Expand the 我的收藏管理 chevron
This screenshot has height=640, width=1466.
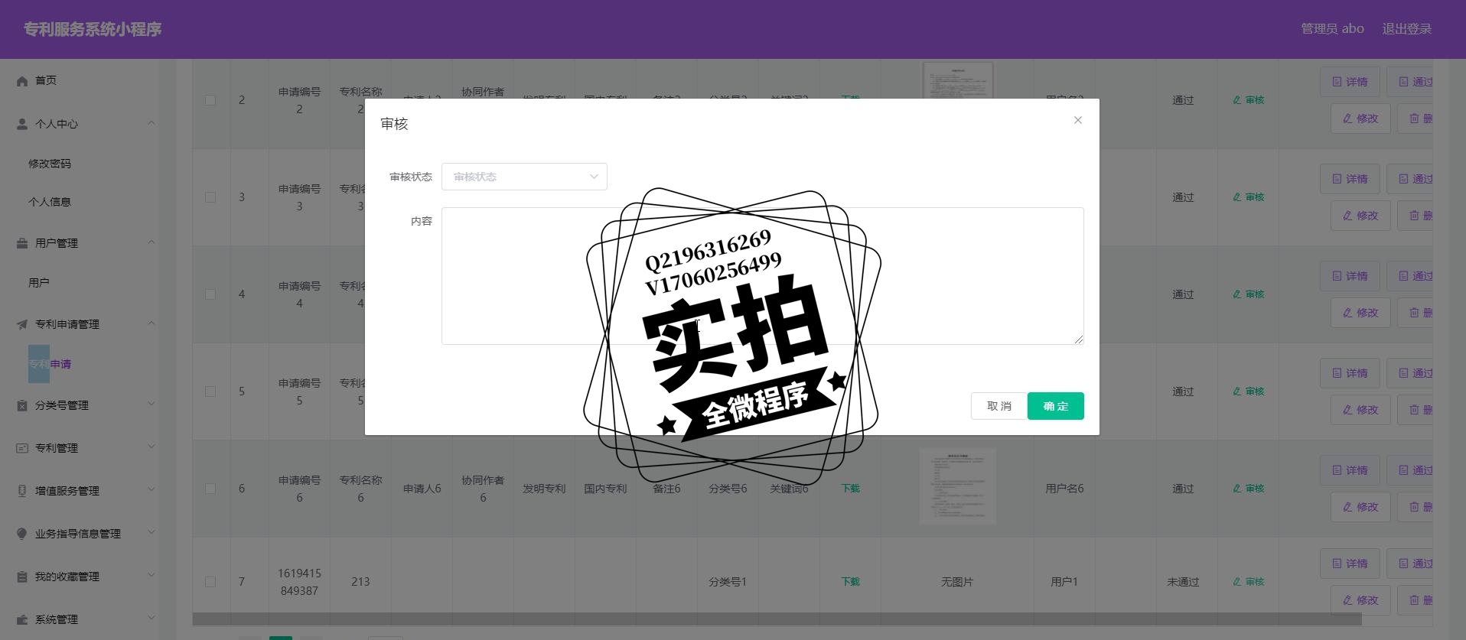pyautogui.click(x=151, y=576)
